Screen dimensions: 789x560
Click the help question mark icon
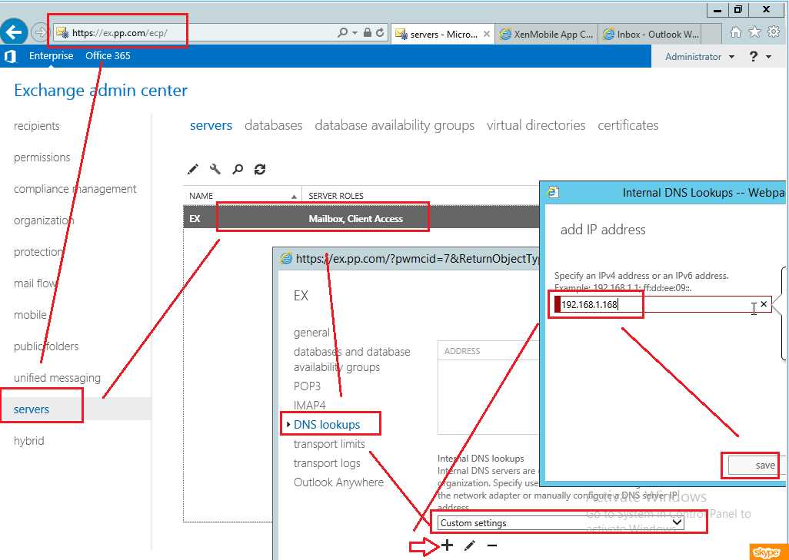pyautogui.click(x=754, y=56)
